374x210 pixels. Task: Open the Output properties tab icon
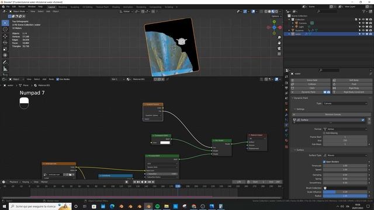pos(286,88)
